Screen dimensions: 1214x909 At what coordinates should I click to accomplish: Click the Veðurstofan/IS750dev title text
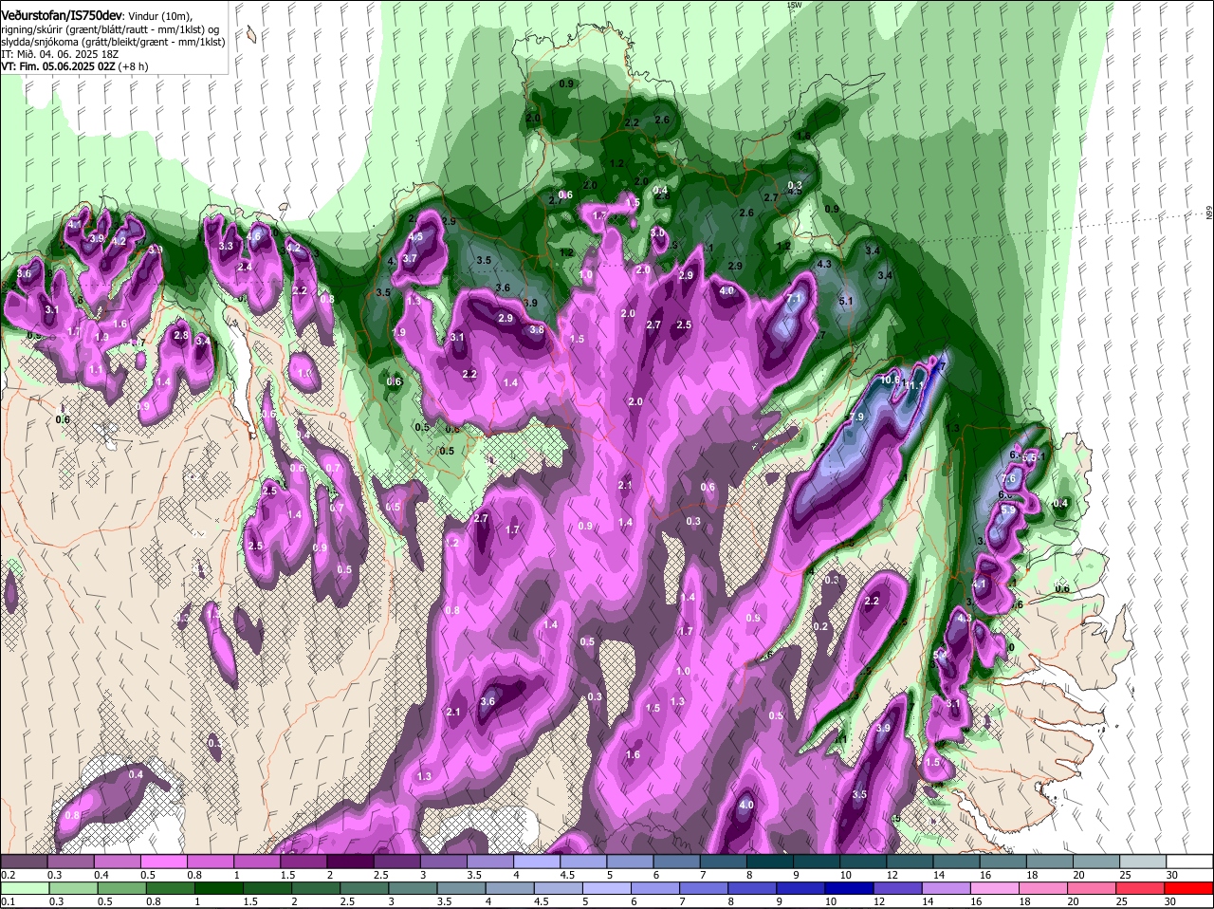(61, 16)
